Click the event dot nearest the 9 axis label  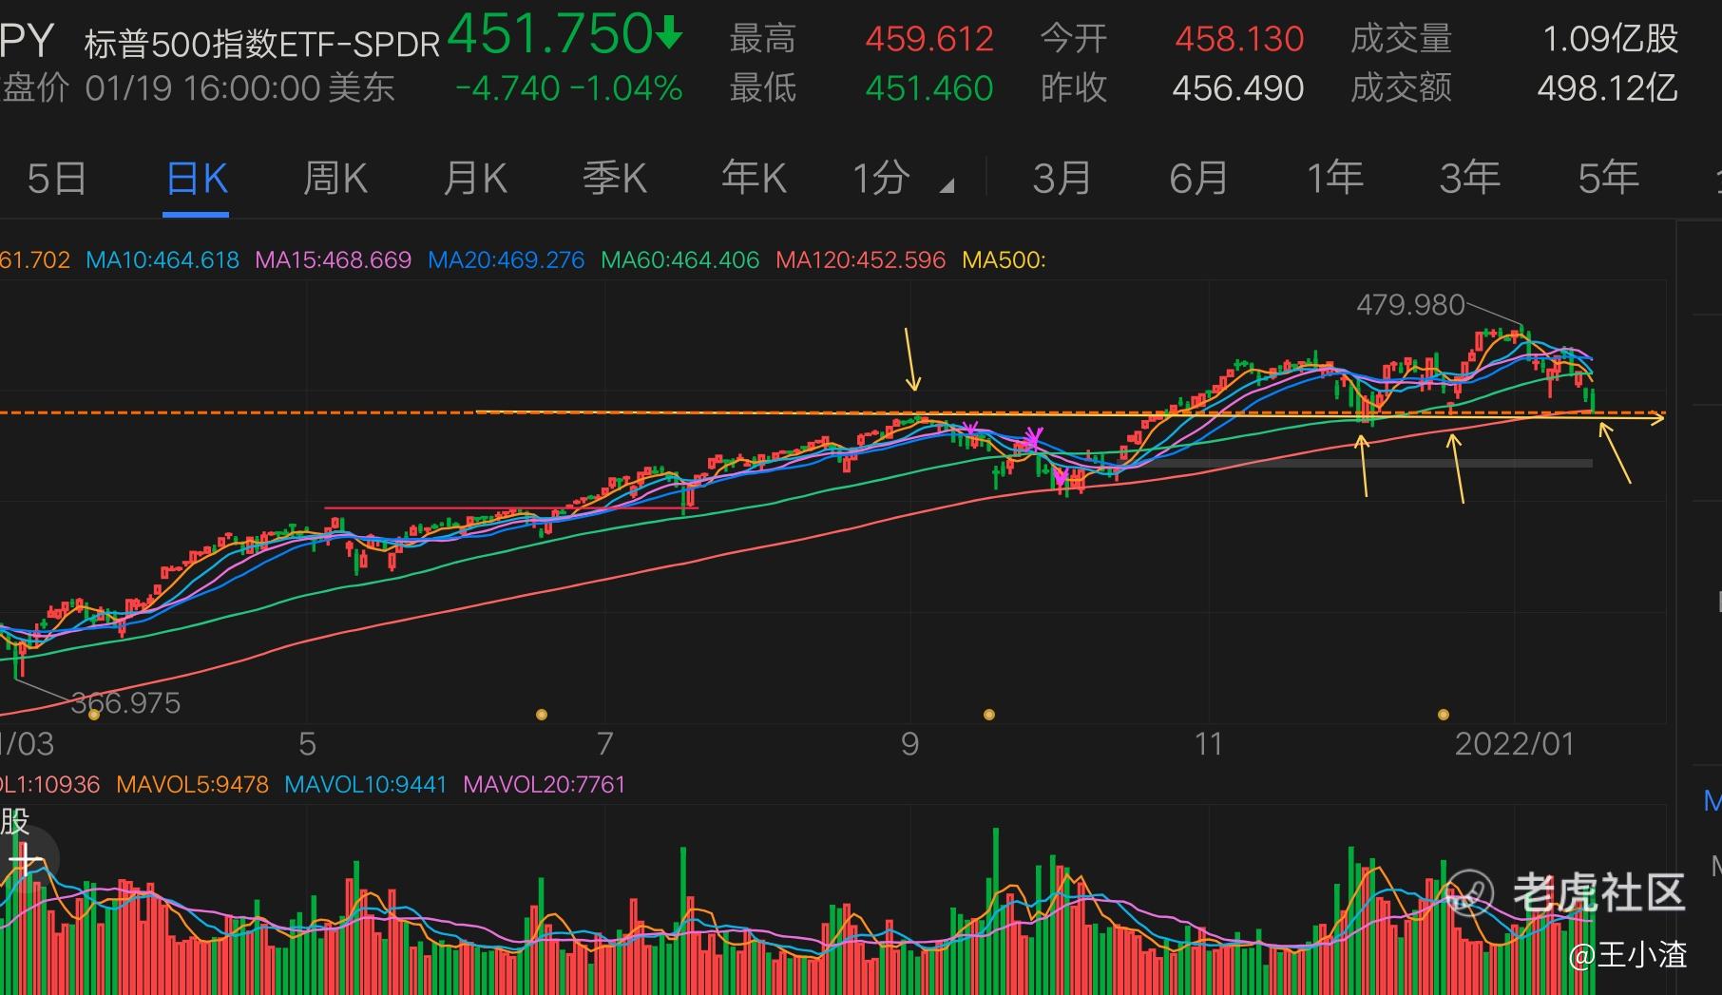pos(989,715)
